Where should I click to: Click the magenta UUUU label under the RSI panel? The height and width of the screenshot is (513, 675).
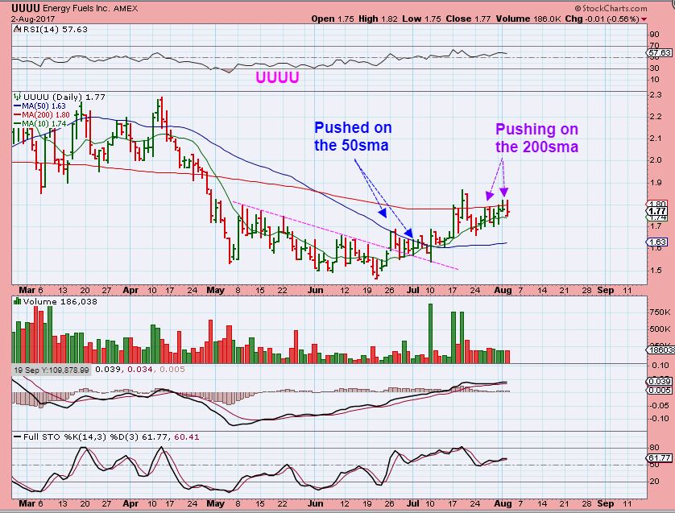pos(277,77)
